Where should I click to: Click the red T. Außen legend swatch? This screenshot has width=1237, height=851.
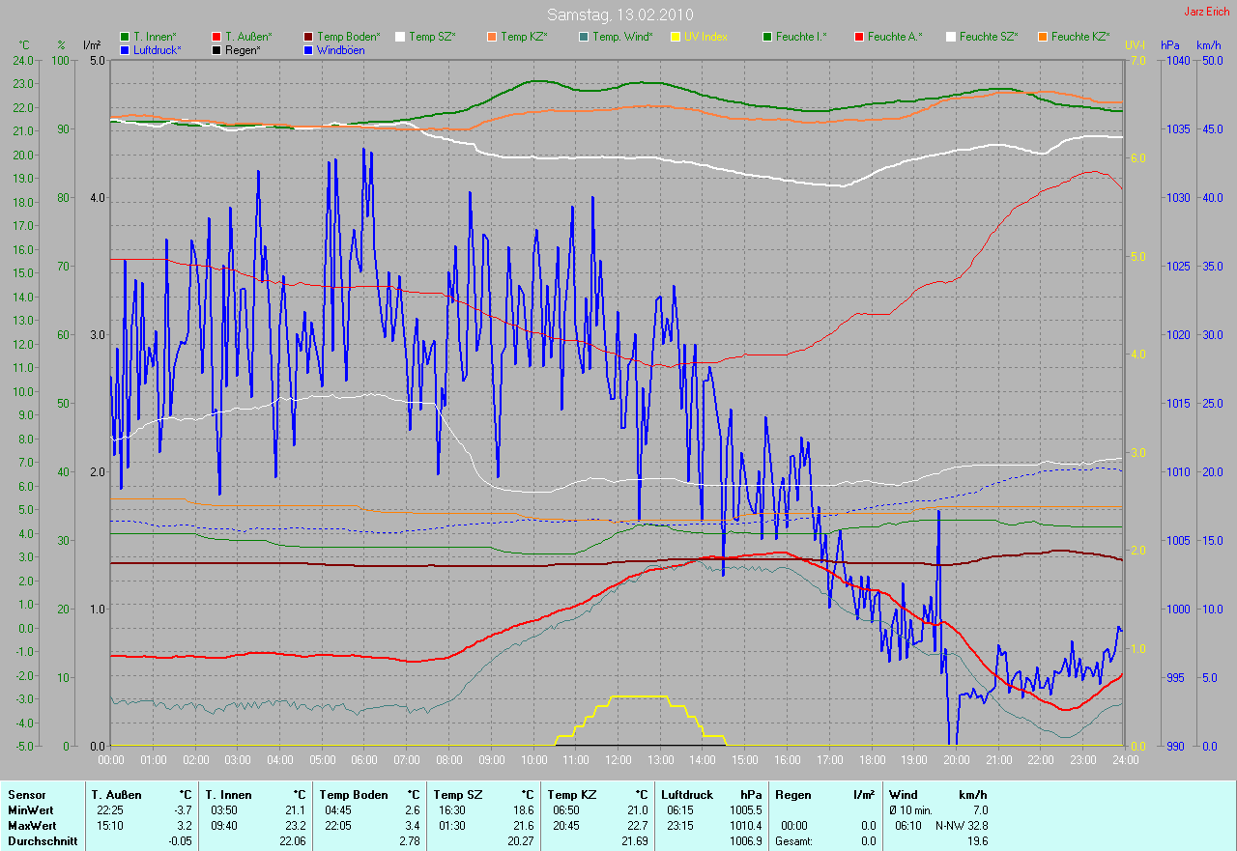[216, 37]
